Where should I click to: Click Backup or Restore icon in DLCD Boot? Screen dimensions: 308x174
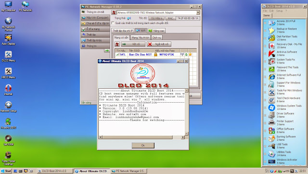271,30
